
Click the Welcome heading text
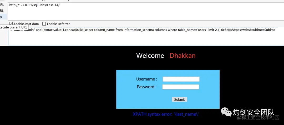150,56
